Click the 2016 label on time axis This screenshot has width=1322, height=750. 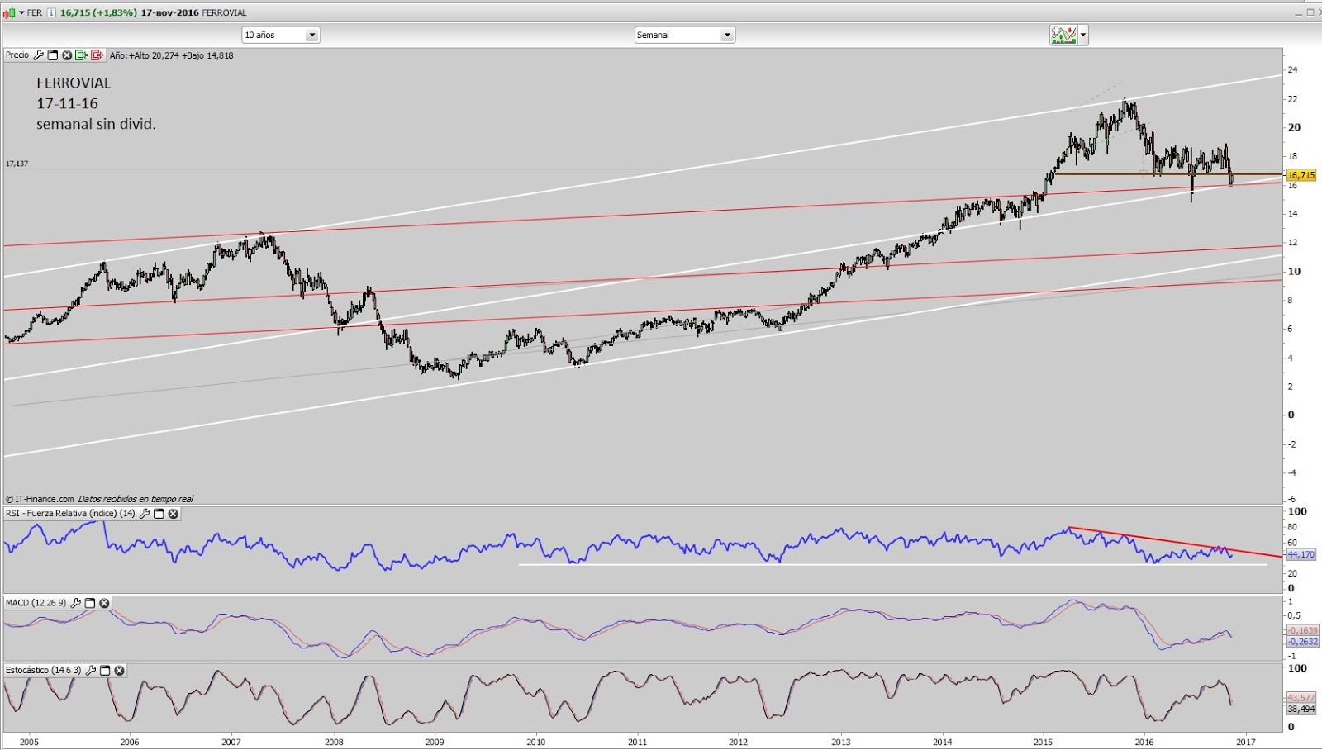pyautogui.click(x=1144, y=742)
